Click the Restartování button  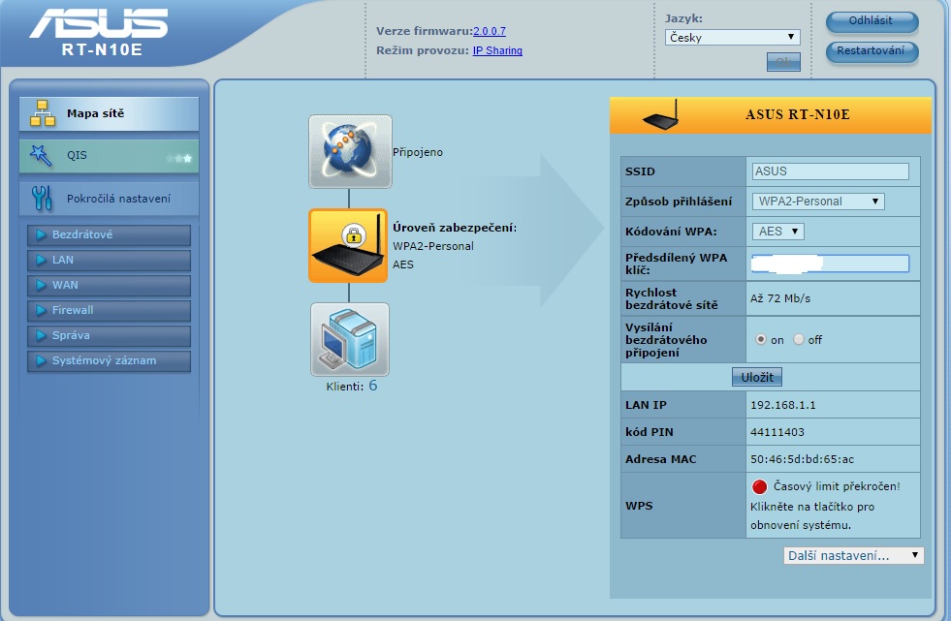tap(872, 51)
